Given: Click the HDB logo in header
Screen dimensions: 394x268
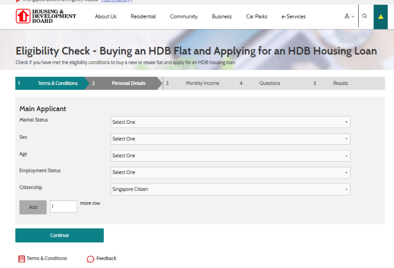Looking at the screenshot, I should 46,16.
